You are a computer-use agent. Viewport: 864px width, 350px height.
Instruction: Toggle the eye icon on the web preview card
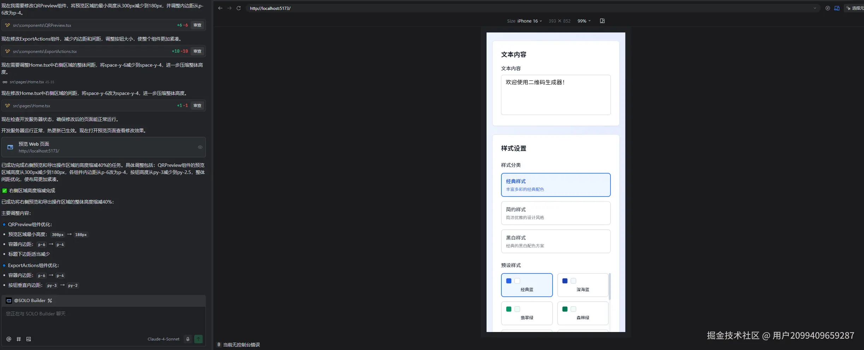200,147
